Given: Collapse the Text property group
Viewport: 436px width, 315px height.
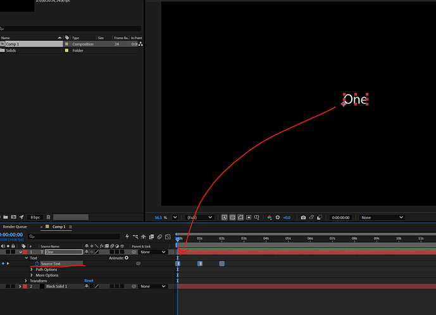Looking at the screenshot, I should pos(27,258).
